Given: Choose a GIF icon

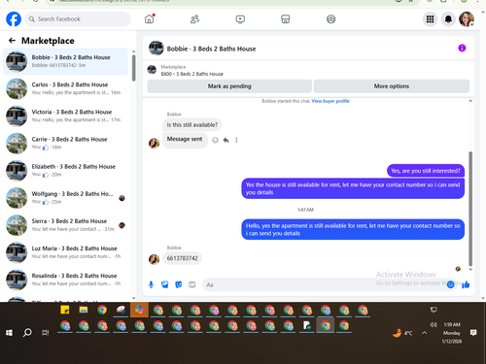Looking at the screenshot, I should [192, 284].
